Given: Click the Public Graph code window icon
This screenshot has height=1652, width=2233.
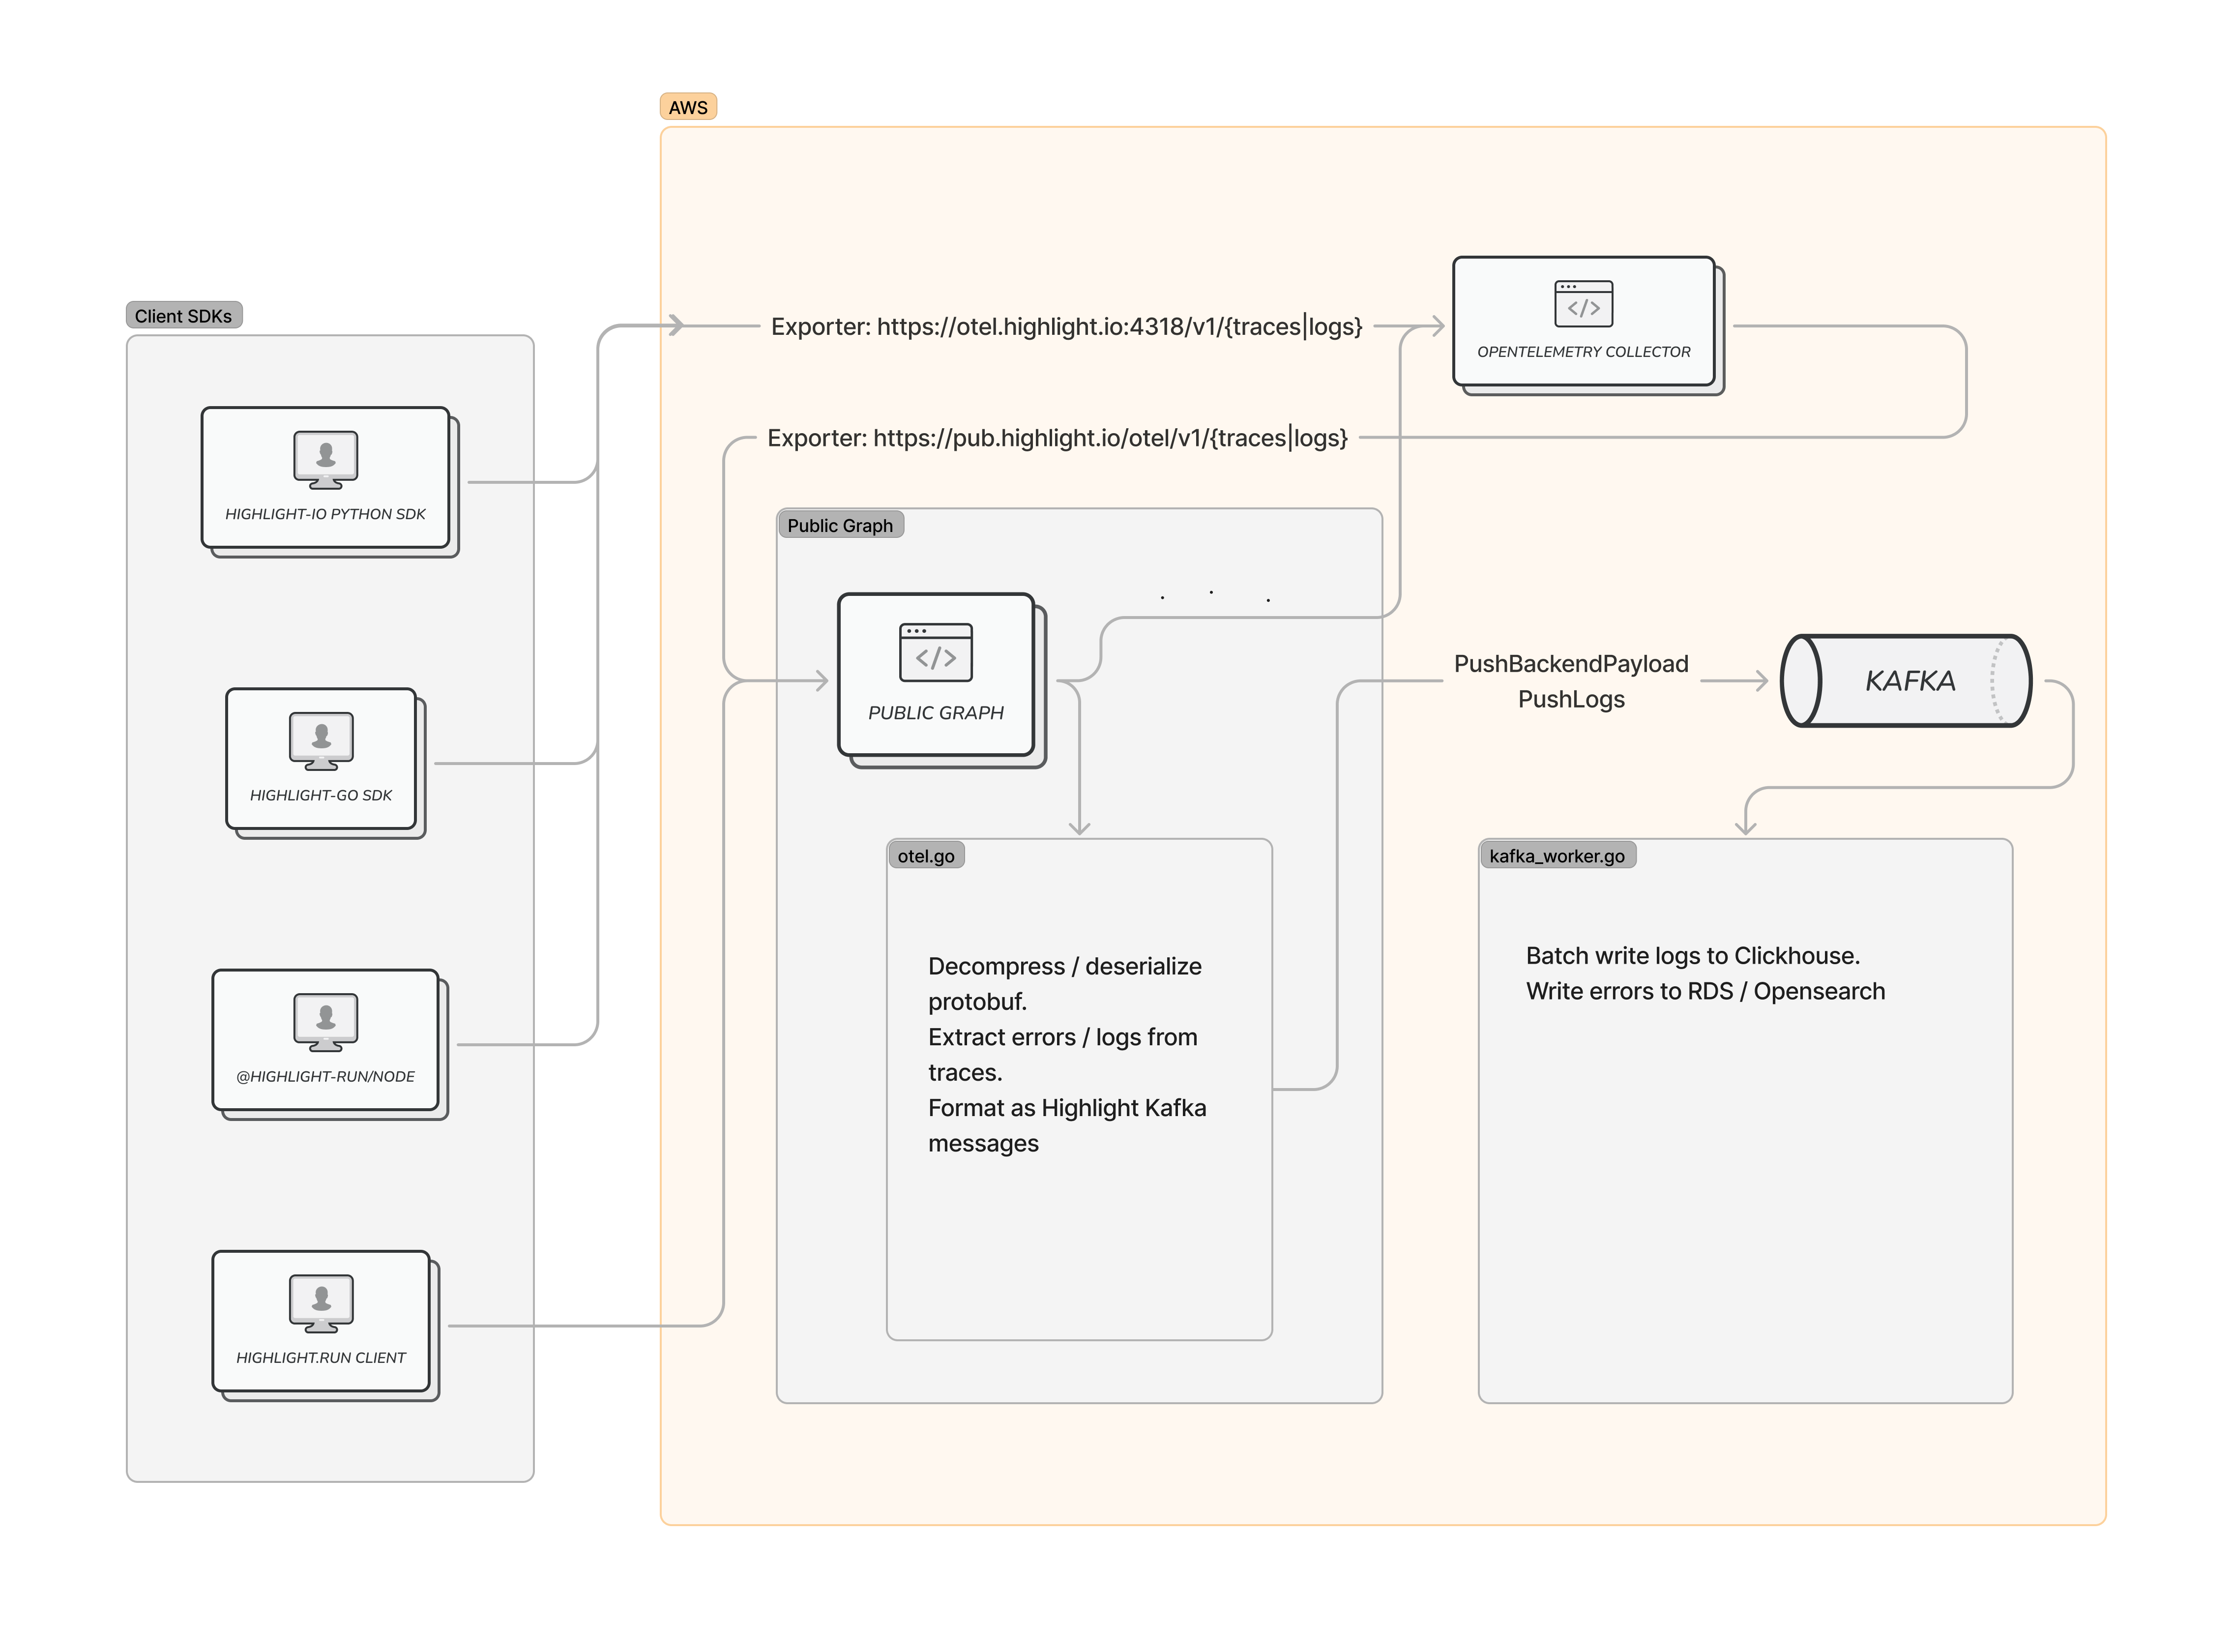Looking at the screenshot, I should coord(935,652).
